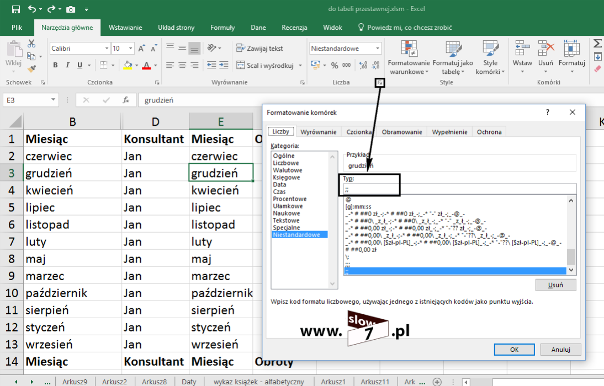Decrease decimal places
Image resolution: width=604 pixels, height=386 pixels.
click(375, 66)
